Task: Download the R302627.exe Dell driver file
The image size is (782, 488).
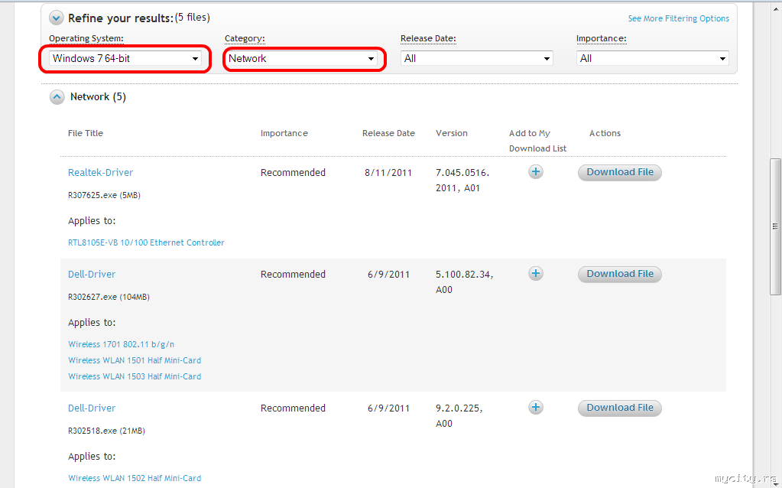Action: 619,274
